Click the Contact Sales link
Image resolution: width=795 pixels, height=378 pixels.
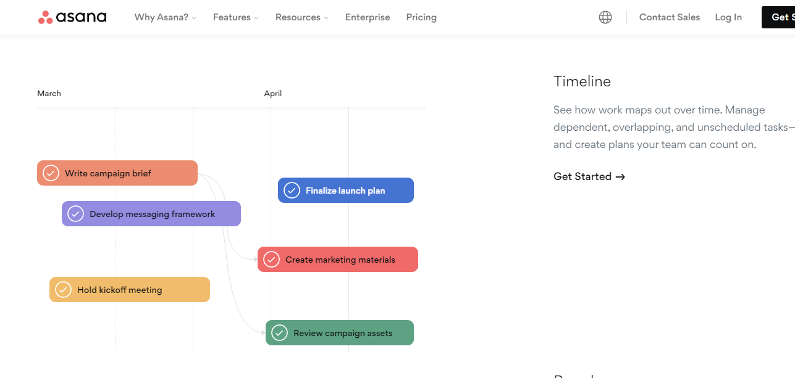pos(670,17)
